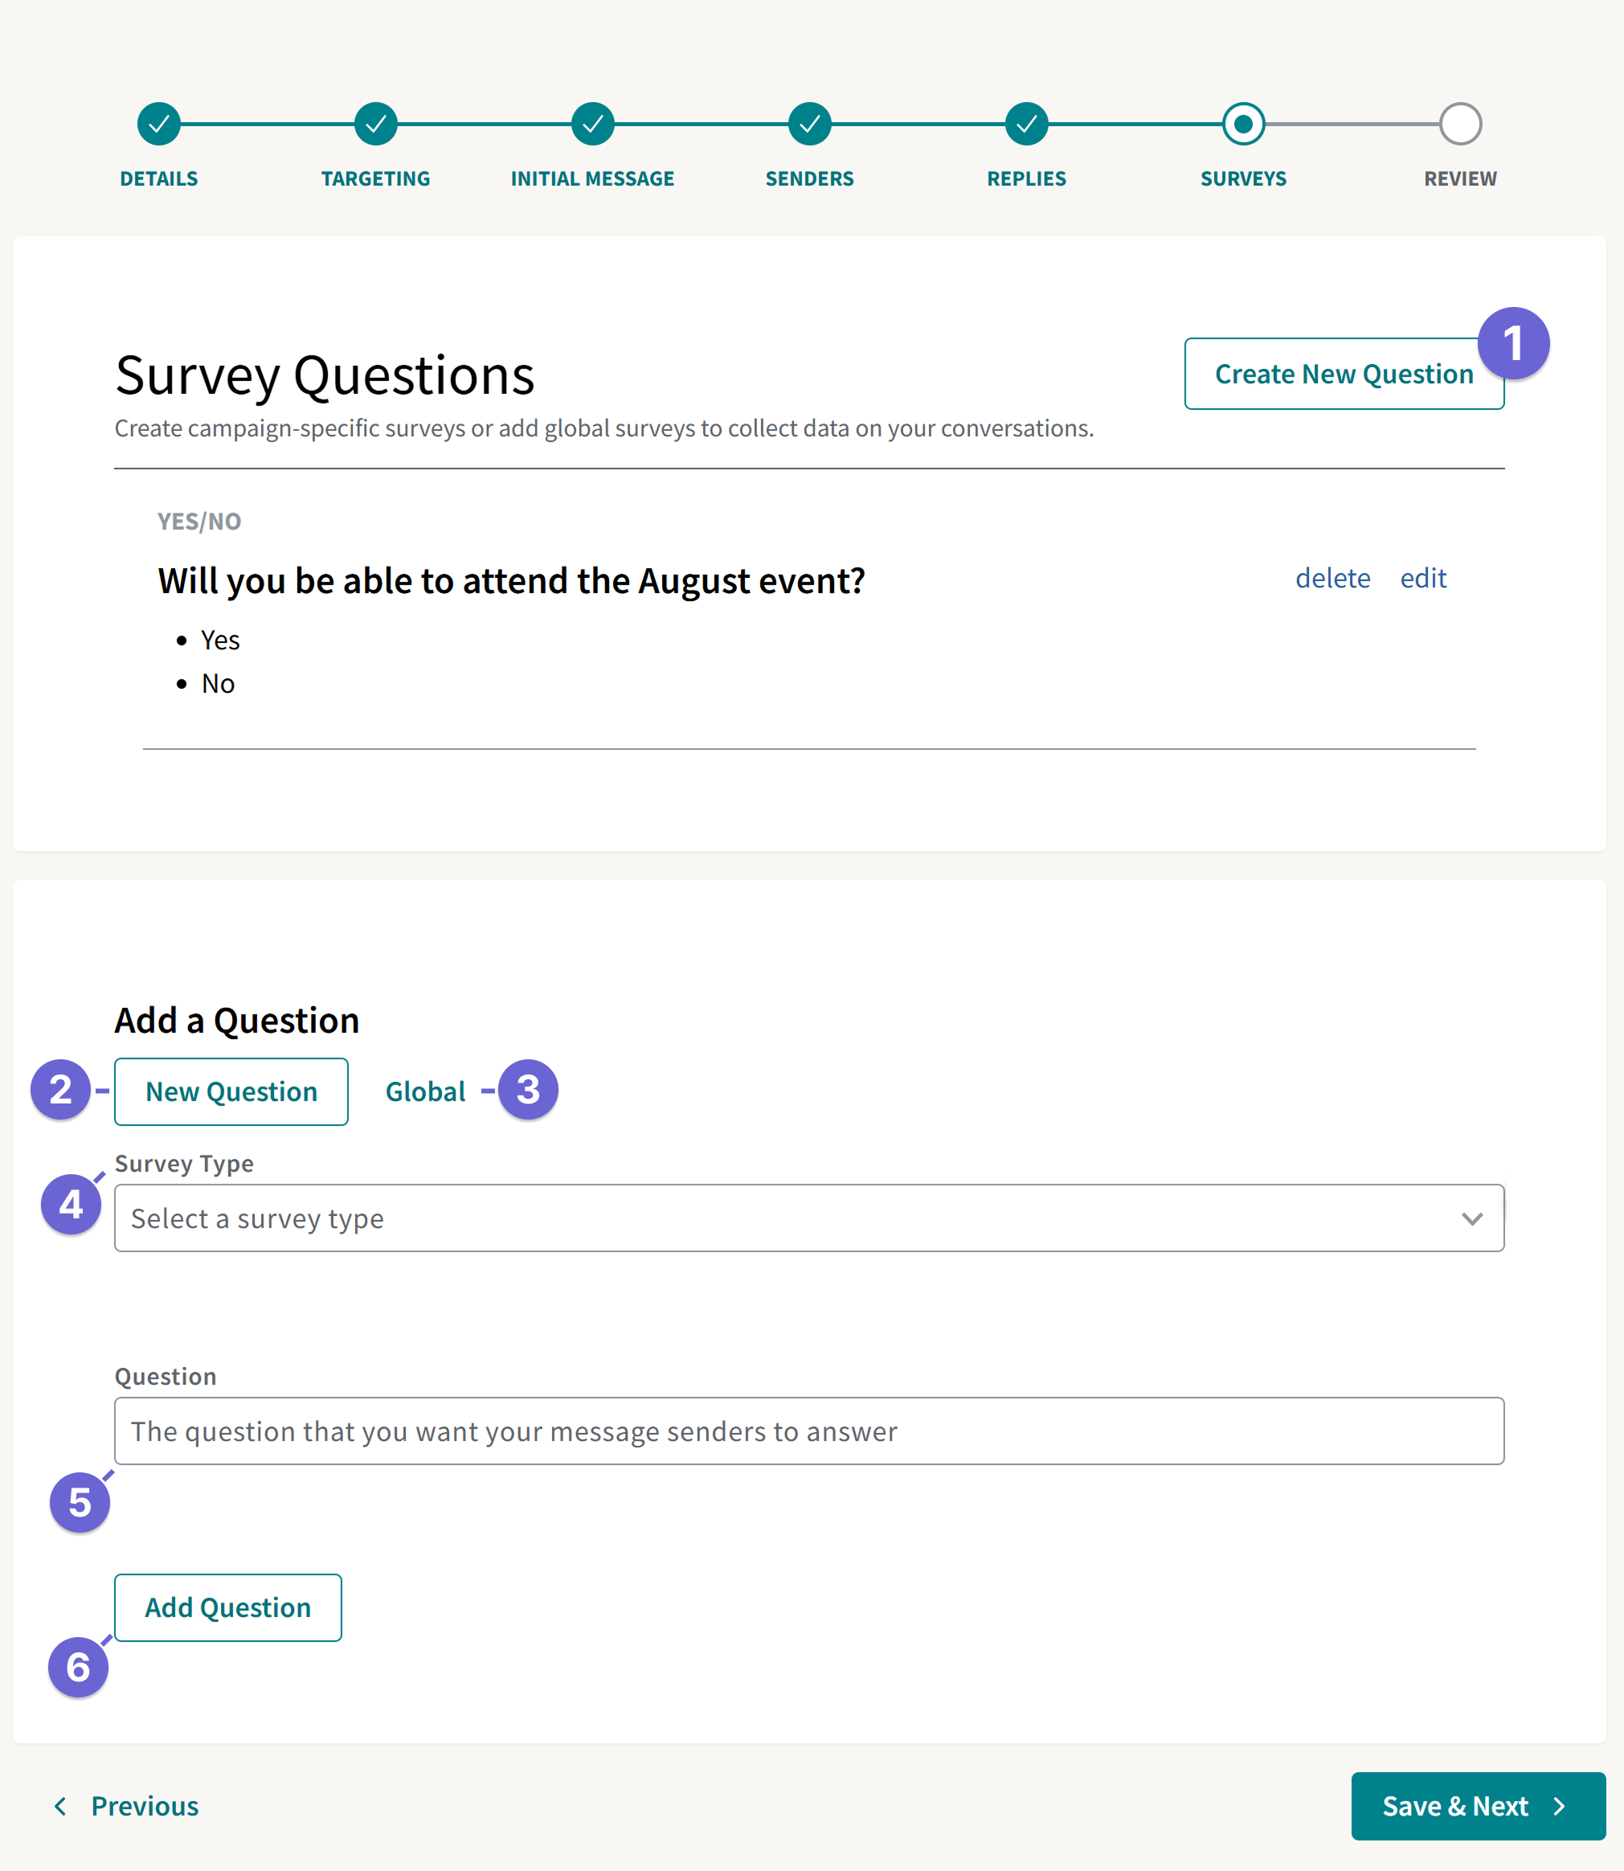Screen dimensions: 1624x1871
Task: Click the Senders step checkmark icon
Action: 809,125
